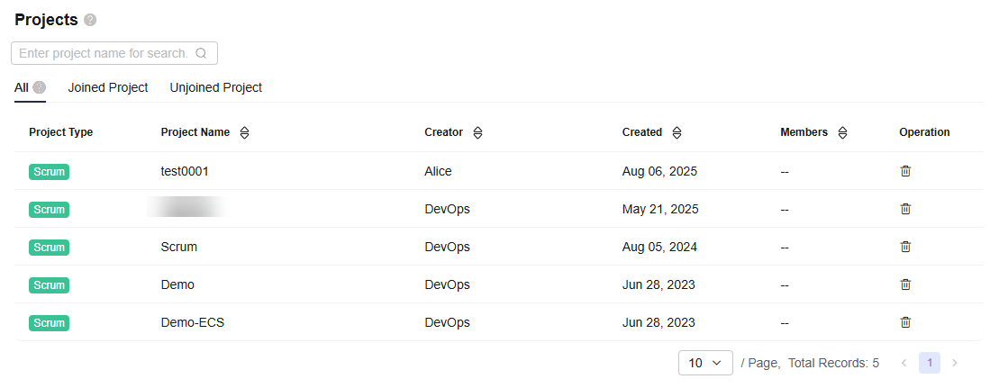This screenshot has width=999, height=388.
Task: Click the search magnifier icon
Action: pyautogui.click(x=201, y=53)
